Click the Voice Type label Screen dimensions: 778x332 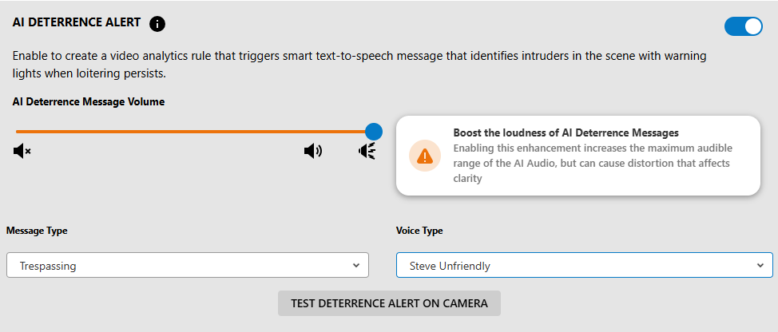point(419,231)
